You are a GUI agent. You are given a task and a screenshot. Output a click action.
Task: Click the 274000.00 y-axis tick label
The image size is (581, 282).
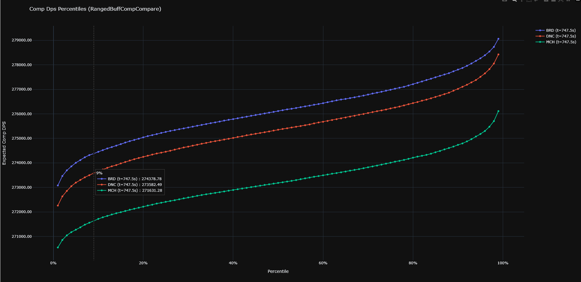[x=22, y=163]
